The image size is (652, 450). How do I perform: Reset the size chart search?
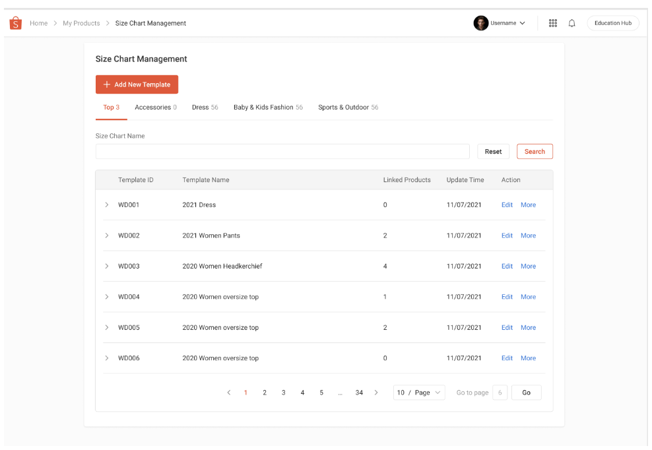(x=493, y=151)
